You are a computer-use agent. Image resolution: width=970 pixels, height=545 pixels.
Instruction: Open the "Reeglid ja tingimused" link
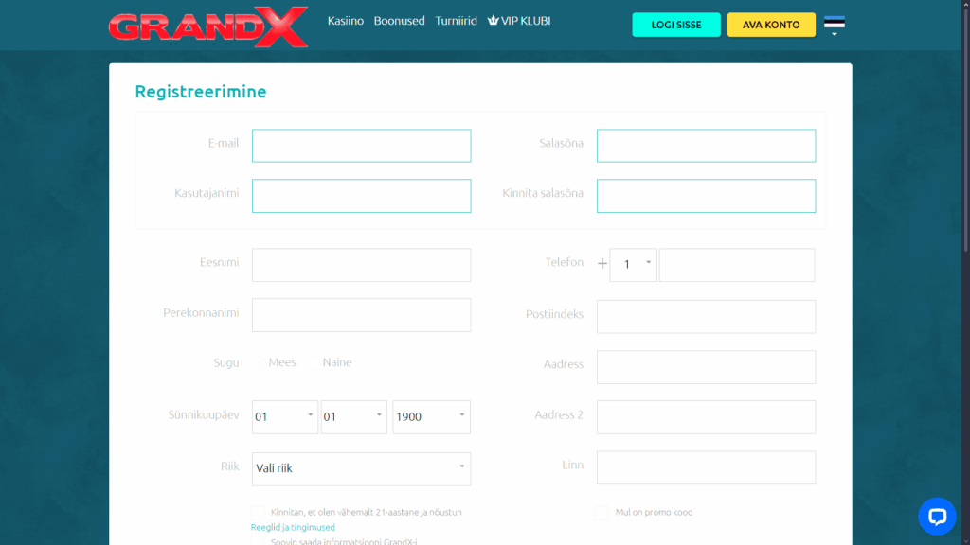pos(293,527)
